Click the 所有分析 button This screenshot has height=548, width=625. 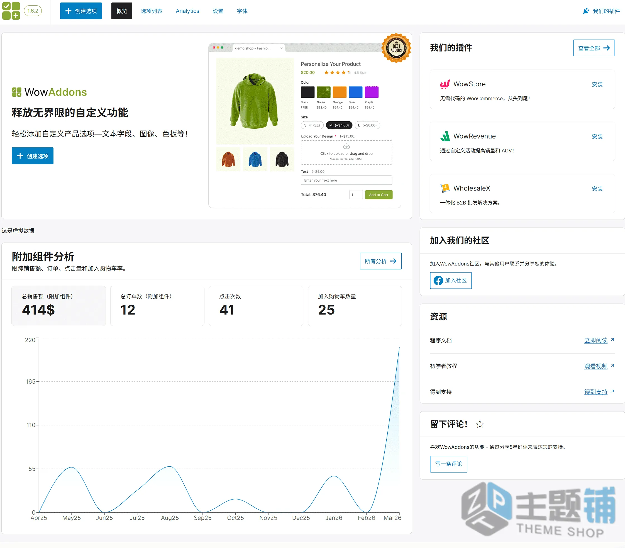380,261
